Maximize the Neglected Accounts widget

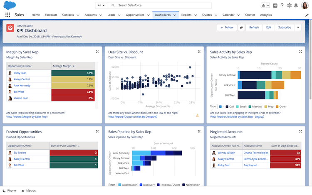point(301,131)
